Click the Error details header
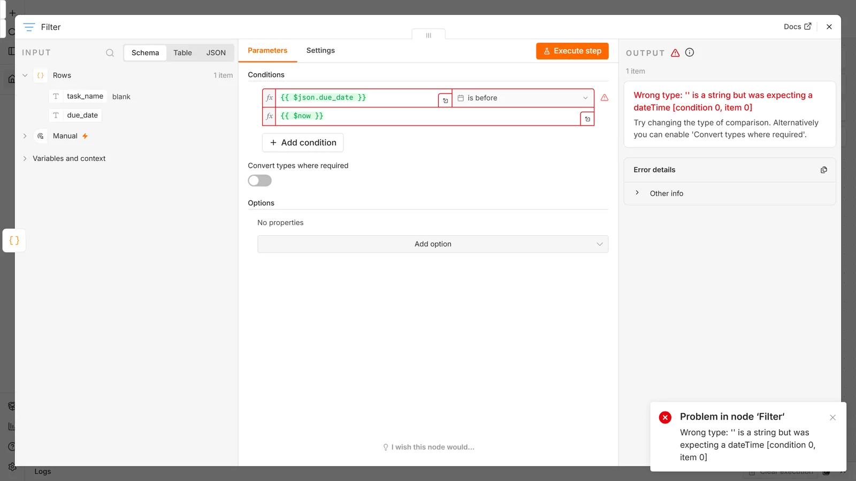Image resolution: width=856 pixels, height=481 pixels. (730, 170)
